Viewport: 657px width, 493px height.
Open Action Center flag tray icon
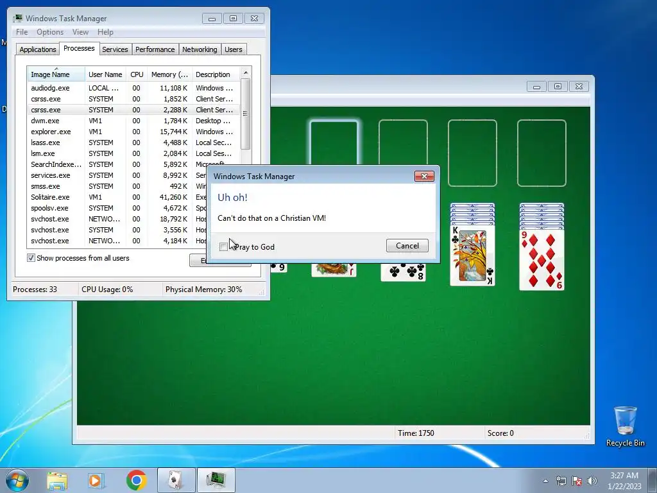click(x=577, y=481)
